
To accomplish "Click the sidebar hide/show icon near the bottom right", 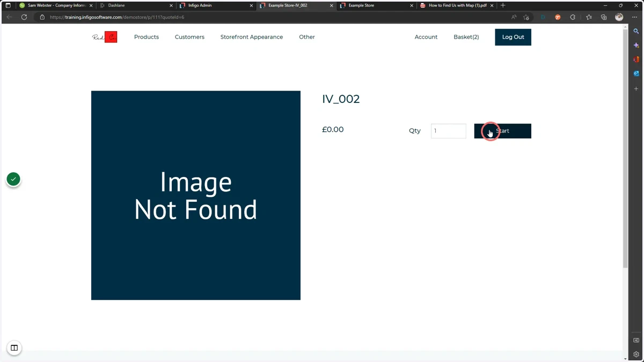I will point(636,340).
